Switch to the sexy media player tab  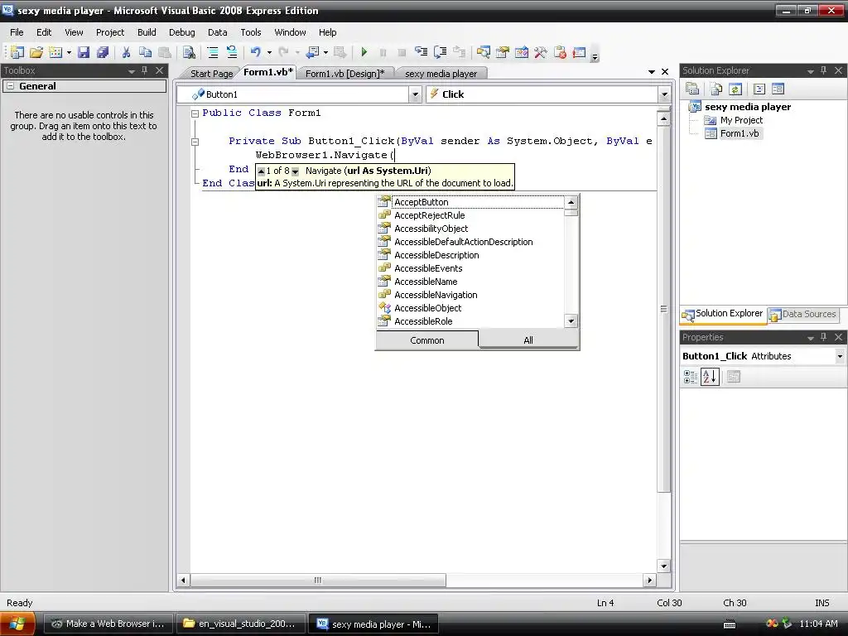pos(441,74)
